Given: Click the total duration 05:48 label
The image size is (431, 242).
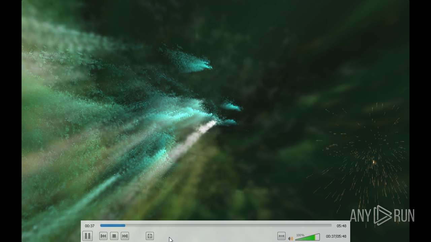Looking at the screenshot, I should coord(341,226).
